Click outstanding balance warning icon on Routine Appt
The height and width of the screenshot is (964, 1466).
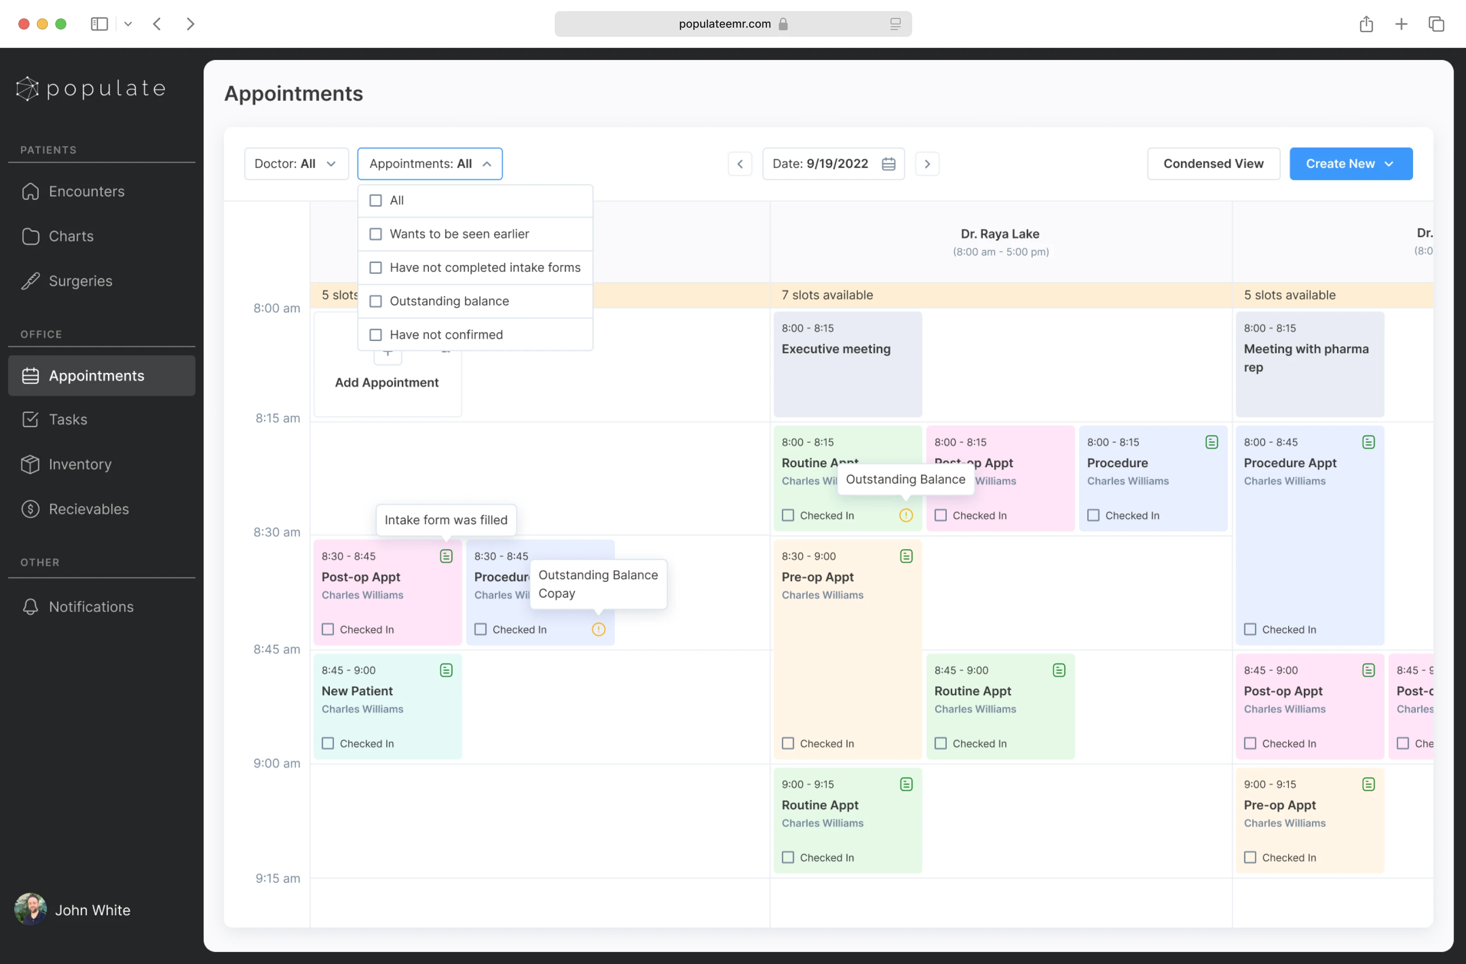point(905,516)
